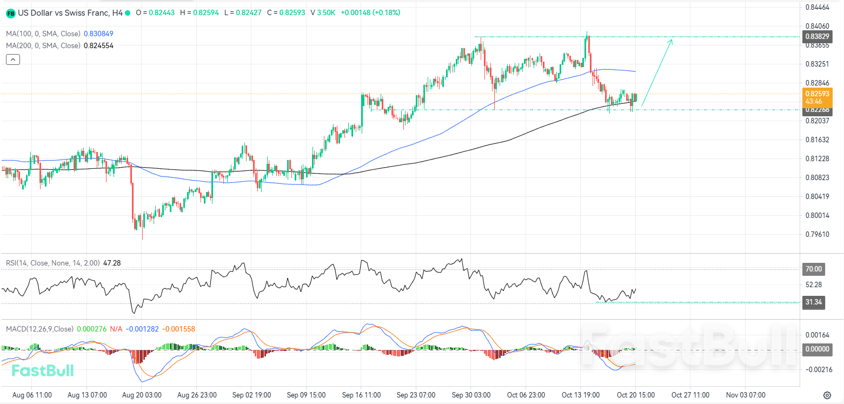
Task: Click the RSI 70.00 level tag
Action: pos(814,269)
